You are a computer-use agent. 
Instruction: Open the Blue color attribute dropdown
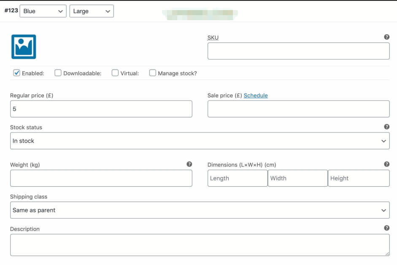point(43,11)
